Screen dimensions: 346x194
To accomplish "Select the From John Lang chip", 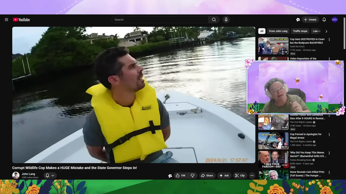I will [x=278, y=31].
